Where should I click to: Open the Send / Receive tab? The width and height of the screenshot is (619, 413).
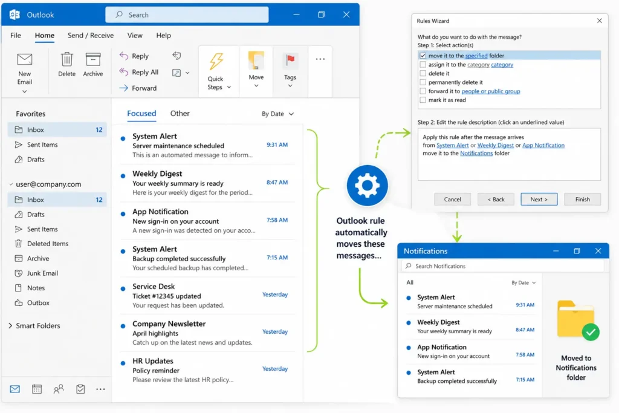coord(91,36)
